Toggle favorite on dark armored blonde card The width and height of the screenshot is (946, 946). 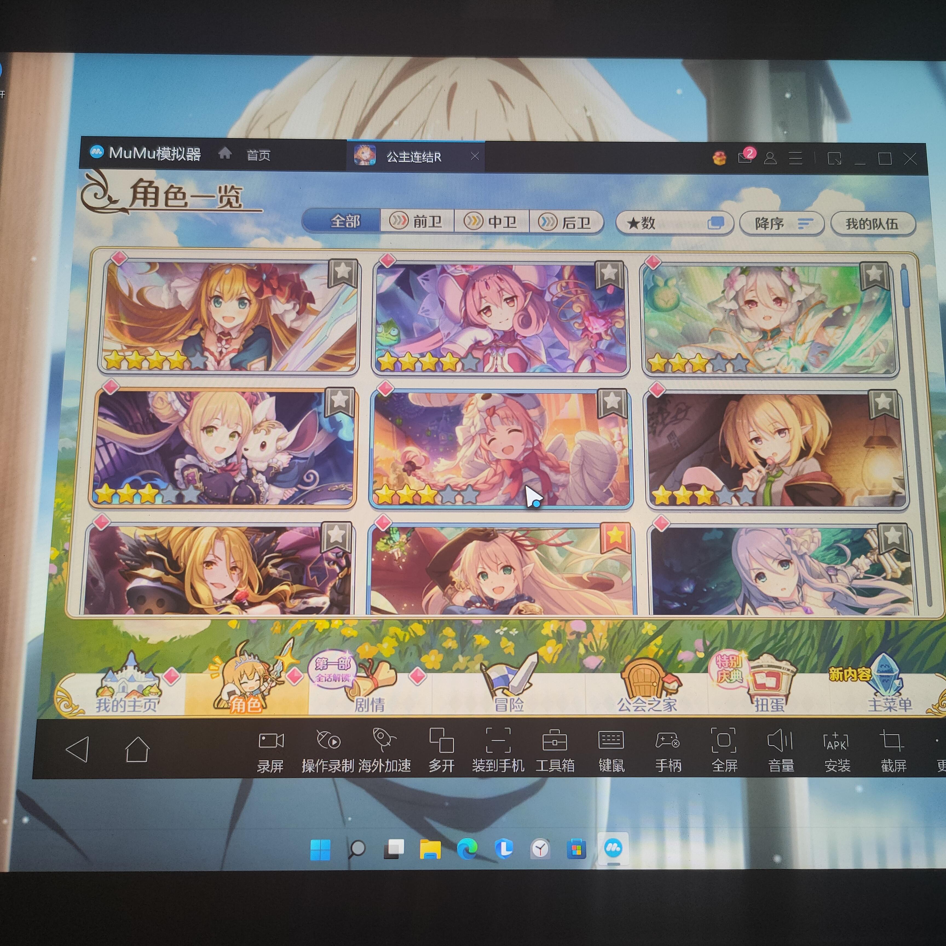click(336, 537)
